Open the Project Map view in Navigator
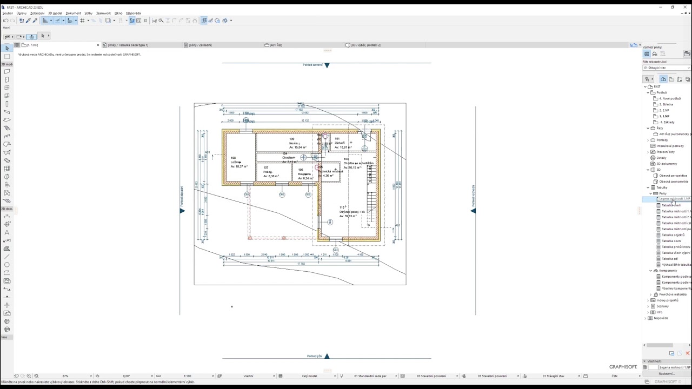This screenshot has width=692, height=389. (x=663, y=79)
